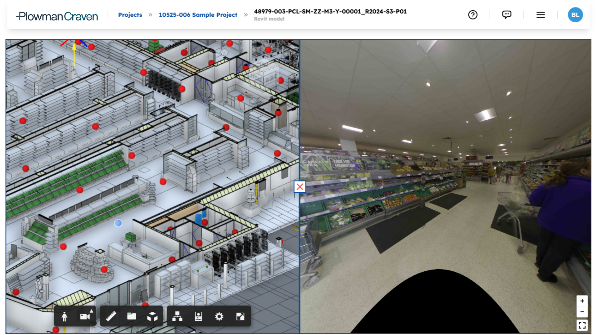Toggle panorama fullscreen view
The height and width of the screenshot is (335, 596).
582,325
